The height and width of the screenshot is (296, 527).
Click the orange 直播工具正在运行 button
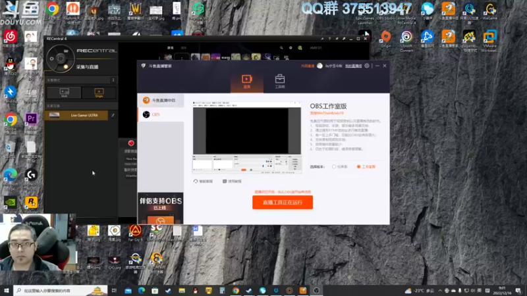coord(283,203)
